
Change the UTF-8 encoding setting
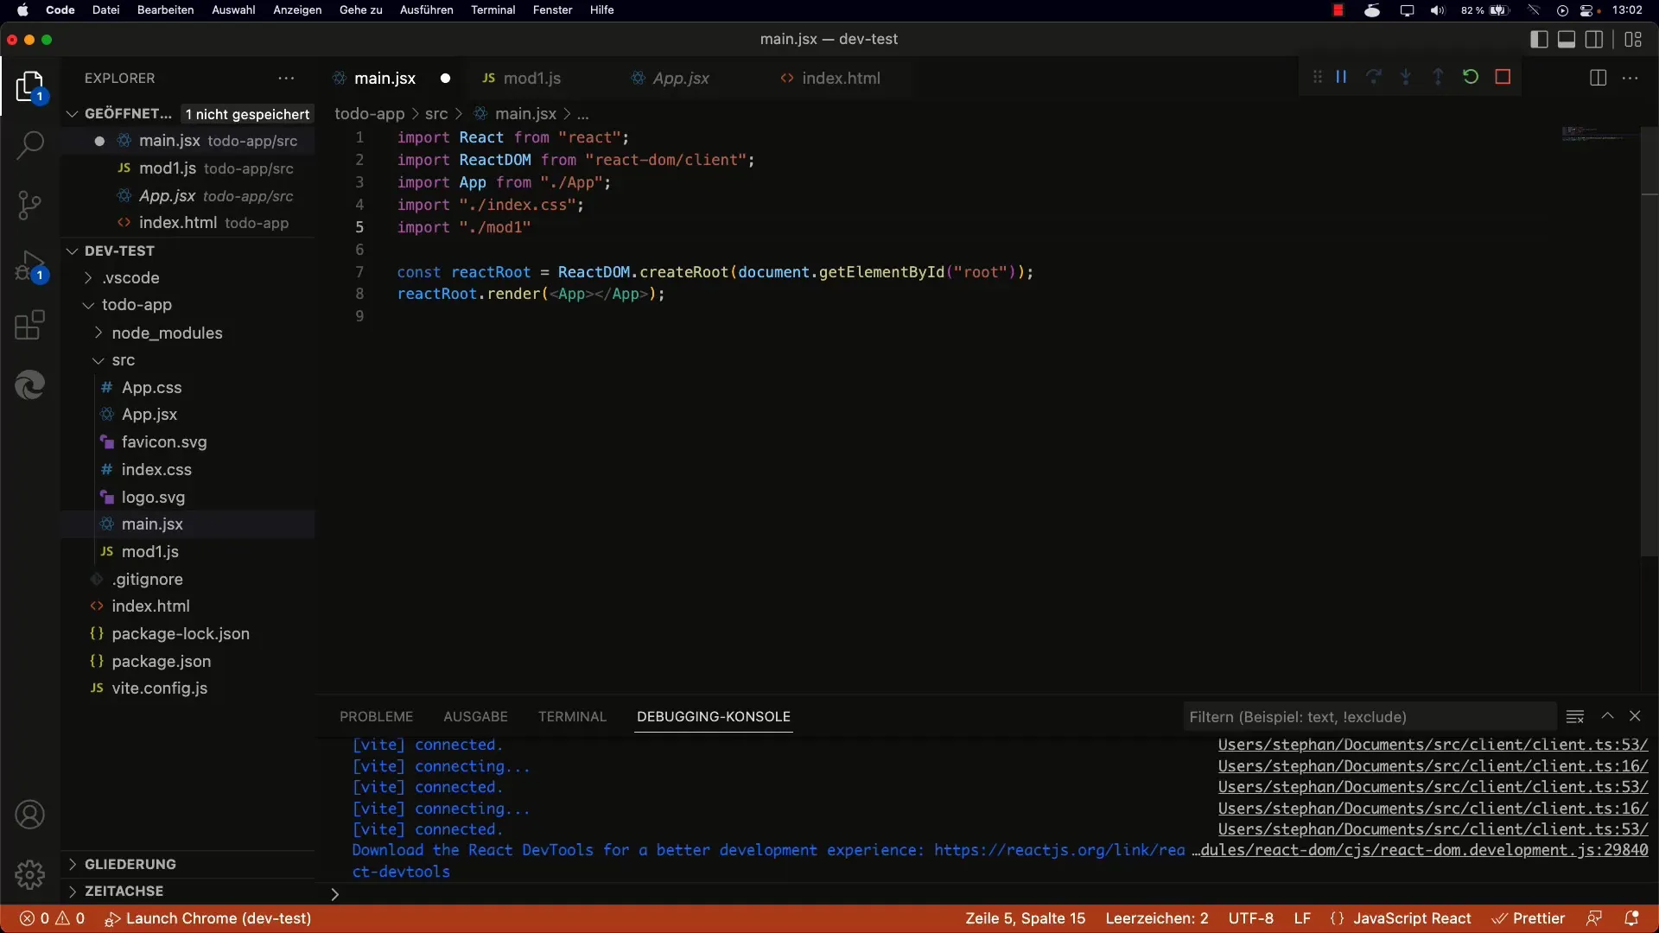1250,918
